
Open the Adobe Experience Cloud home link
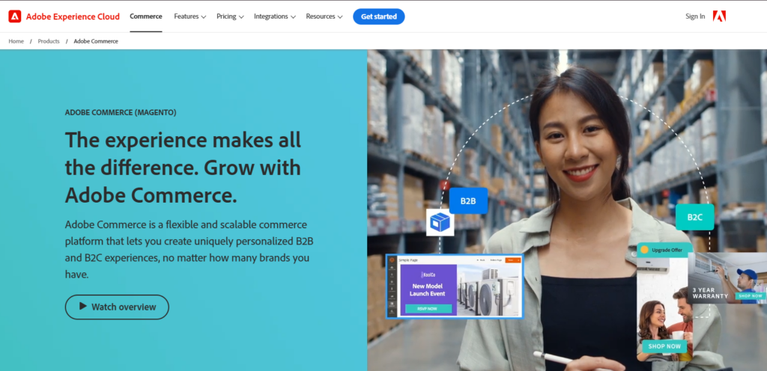pyautogui.click(x=64, y=16)
